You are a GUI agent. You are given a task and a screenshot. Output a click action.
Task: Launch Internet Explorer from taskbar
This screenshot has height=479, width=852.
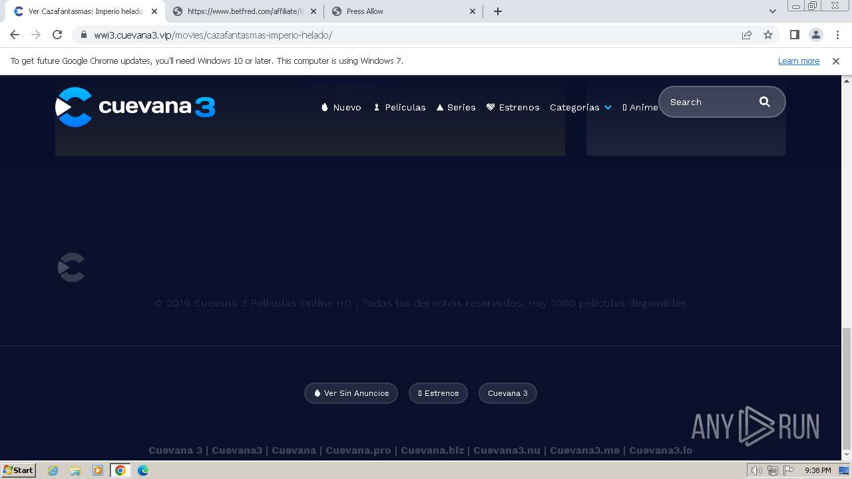tap(53, 470)
